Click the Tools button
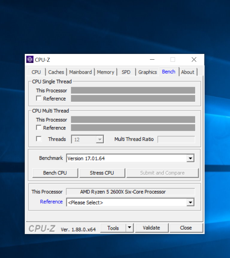 113,228
